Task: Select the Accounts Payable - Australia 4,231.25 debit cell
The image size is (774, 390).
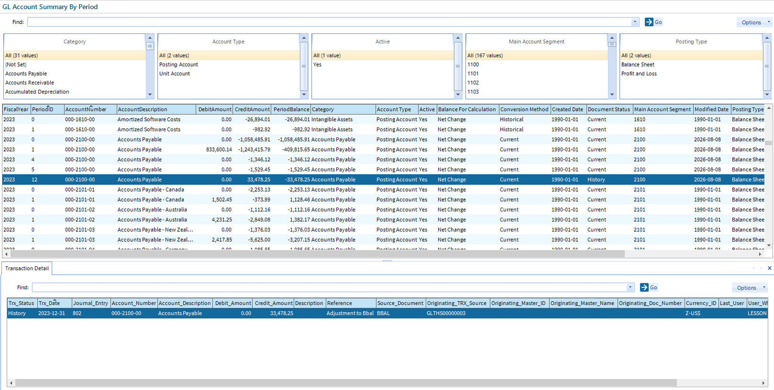Action: coord(214,220)
